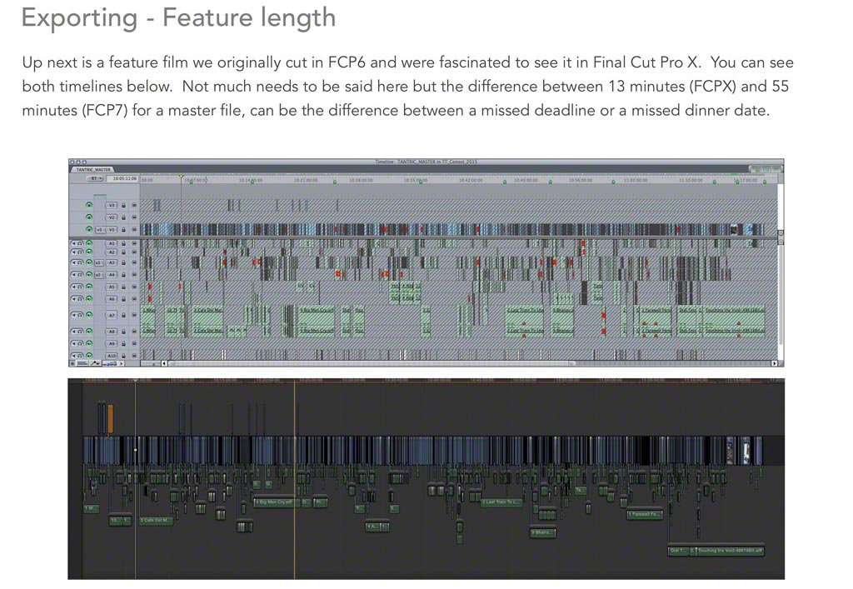Lock the V1 video track
Image resolution: width=853 pixels, height=589 pixels.
pyautogui.click(x=123, y=229)
